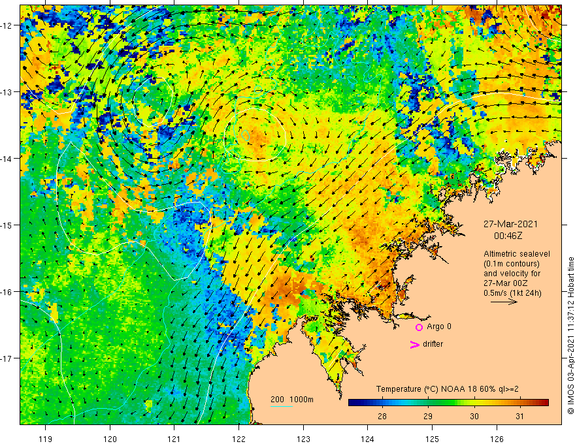
Task: Click colorbar tick label 28
Action: 382,416
